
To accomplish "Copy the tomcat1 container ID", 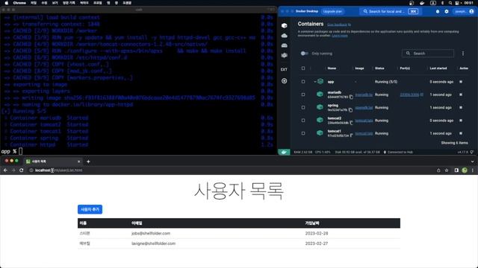I will 351,135.
